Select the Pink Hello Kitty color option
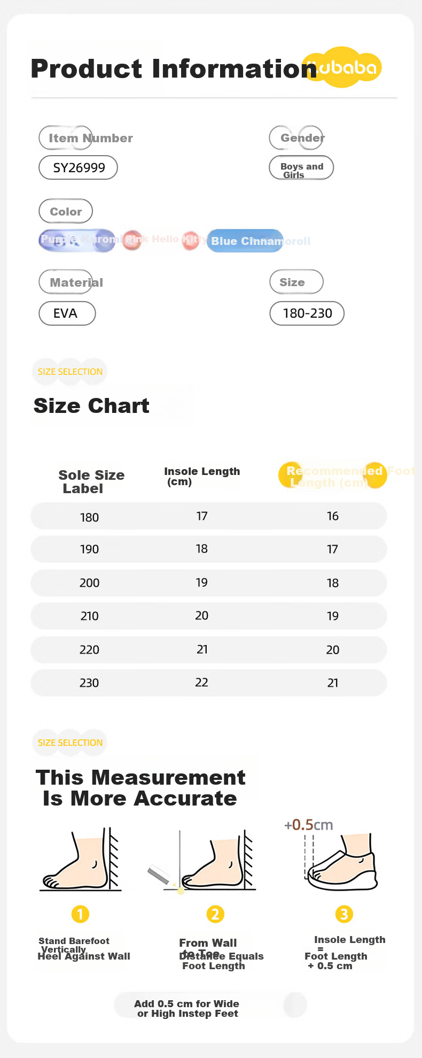 coord(165,239)
